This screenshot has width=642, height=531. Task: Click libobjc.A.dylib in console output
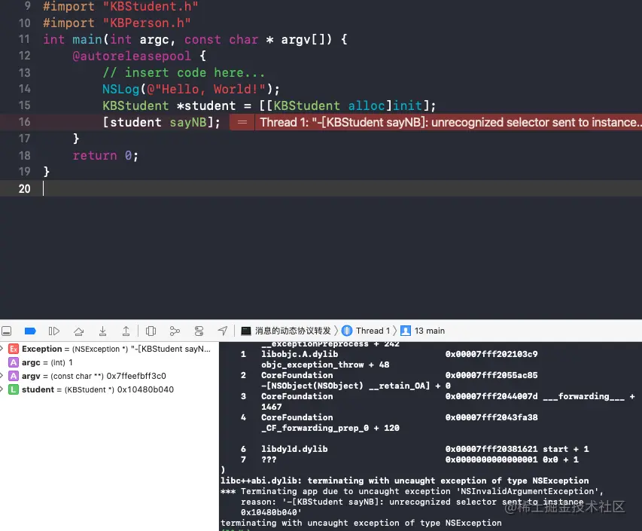coord(300,354)
